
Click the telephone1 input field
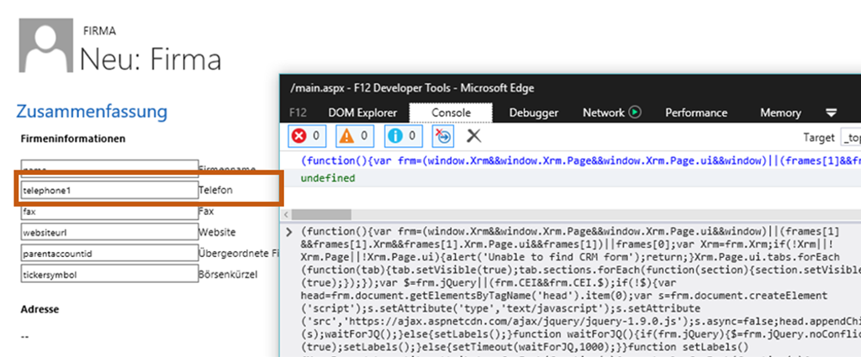[109, 191]
